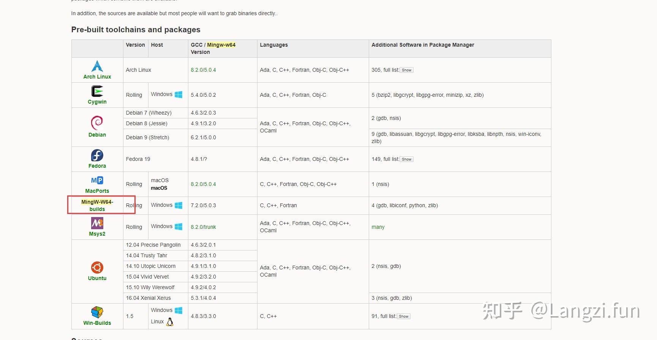Click MacPorts version 8.2.0/5.0.4 link

click(203, 184)
